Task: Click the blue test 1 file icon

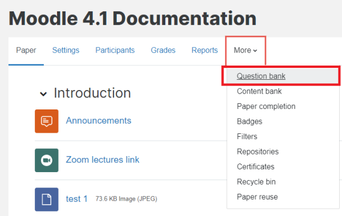Action: click(47, 199)
